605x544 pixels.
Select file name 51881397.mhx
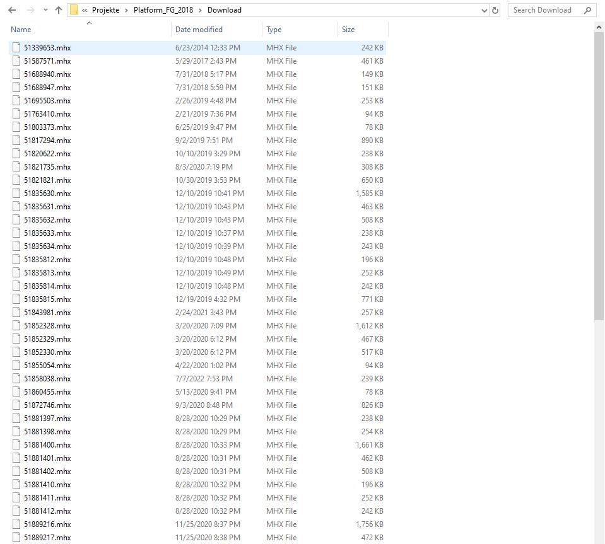pos(47,419)
